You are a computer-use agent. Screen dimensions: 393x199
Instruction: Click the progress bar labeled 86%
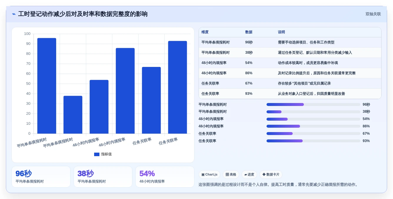(x=313, y=126)
